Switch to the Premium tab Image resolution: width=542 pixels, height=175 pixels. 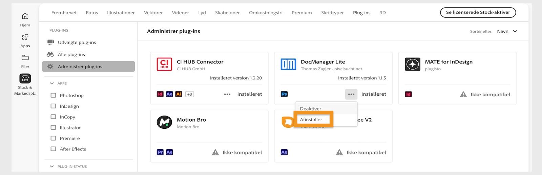pos(301,12)
